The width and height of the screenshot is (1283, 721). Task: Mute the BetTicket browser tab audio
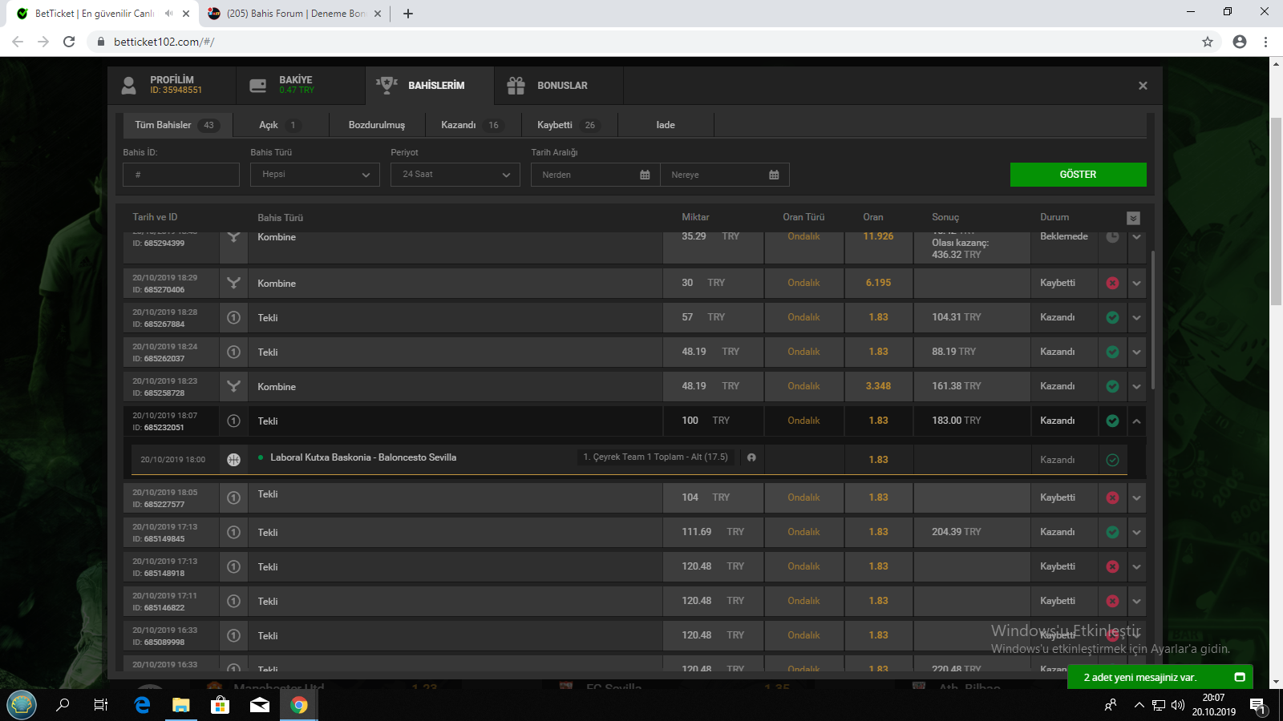pos(168,14)
